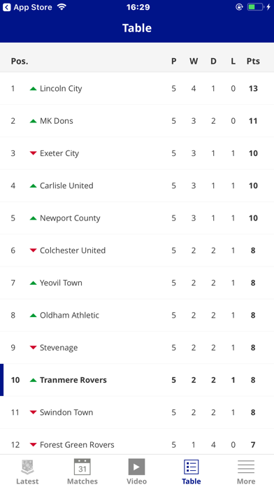Tap the Wi-Fi status icon

click(x=62, y=7)
